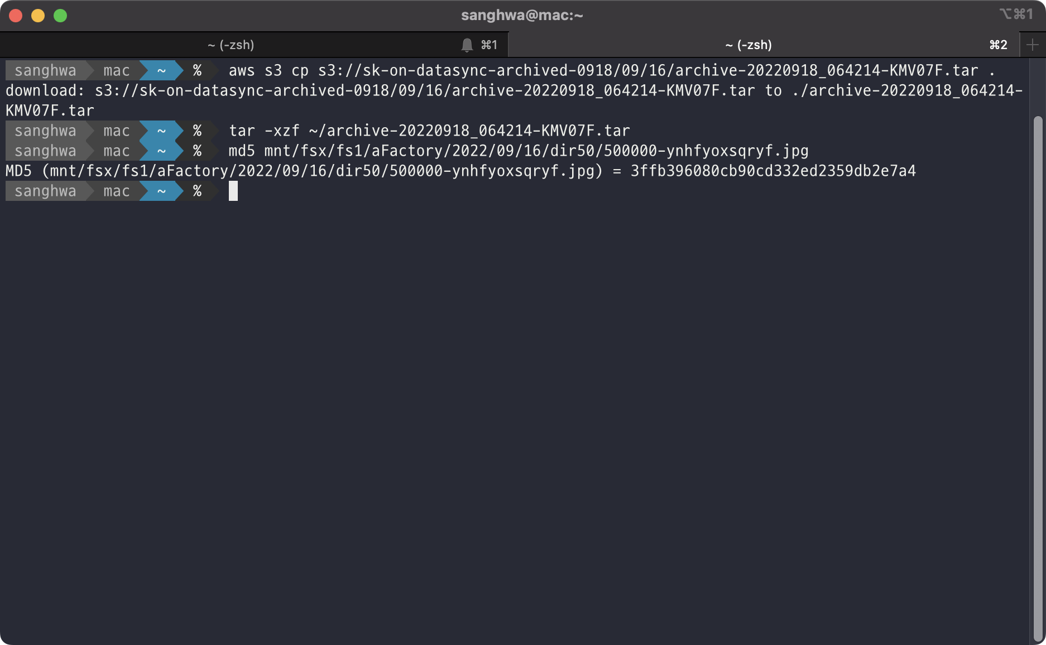Close the terminal window with the red button
The height and width of the screenshot is (645, 1046).
[16, 16]
